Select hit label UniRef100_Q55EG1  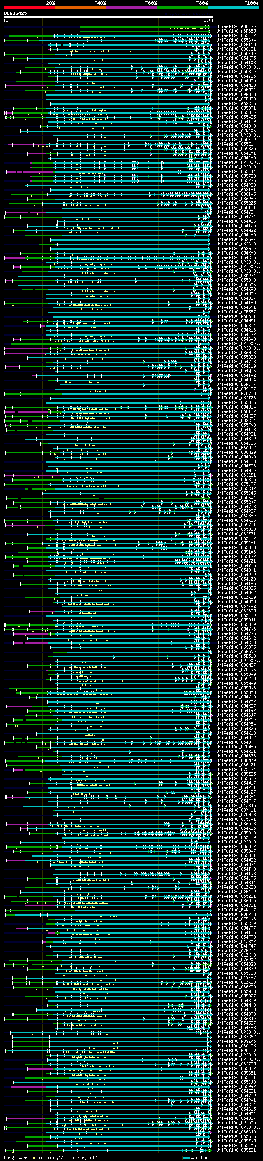point(236,1150)
